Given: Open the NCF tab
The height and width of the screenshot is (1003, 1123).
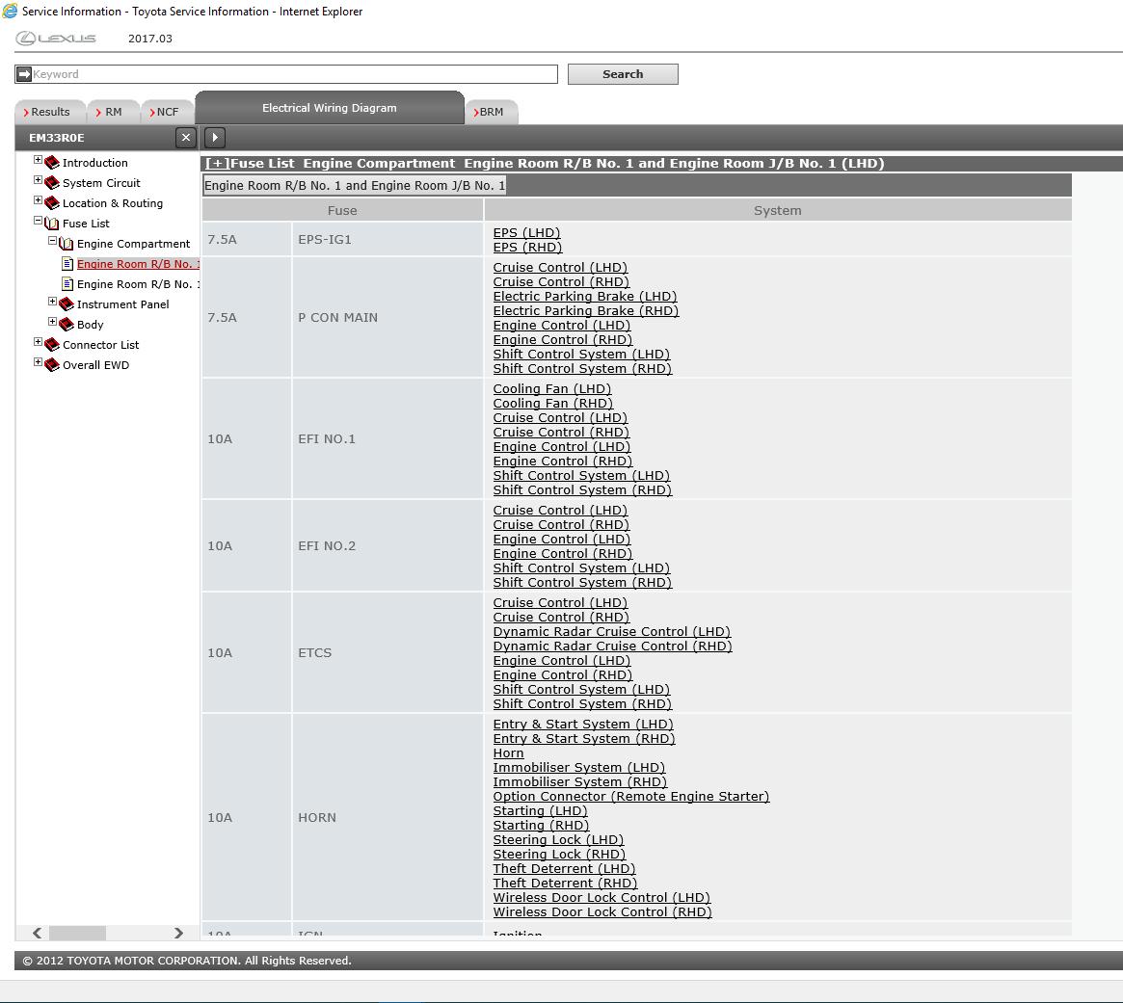Looking at the screenshot, I should (x=167, y=112).
